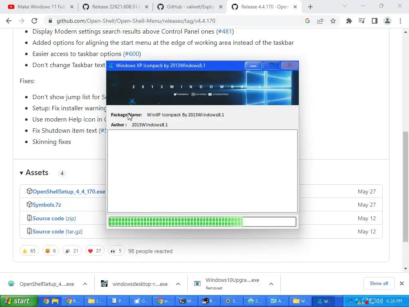Click the 2013Windows8.1 banner image

click(x=203, y=88)
